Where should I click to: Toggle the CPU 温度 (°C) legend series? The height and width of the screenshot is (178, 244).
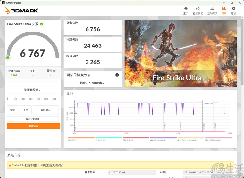[x=109, y=139]
